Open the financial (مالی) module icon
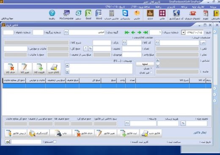Screen dimensions: 220x155 point(162,15)
